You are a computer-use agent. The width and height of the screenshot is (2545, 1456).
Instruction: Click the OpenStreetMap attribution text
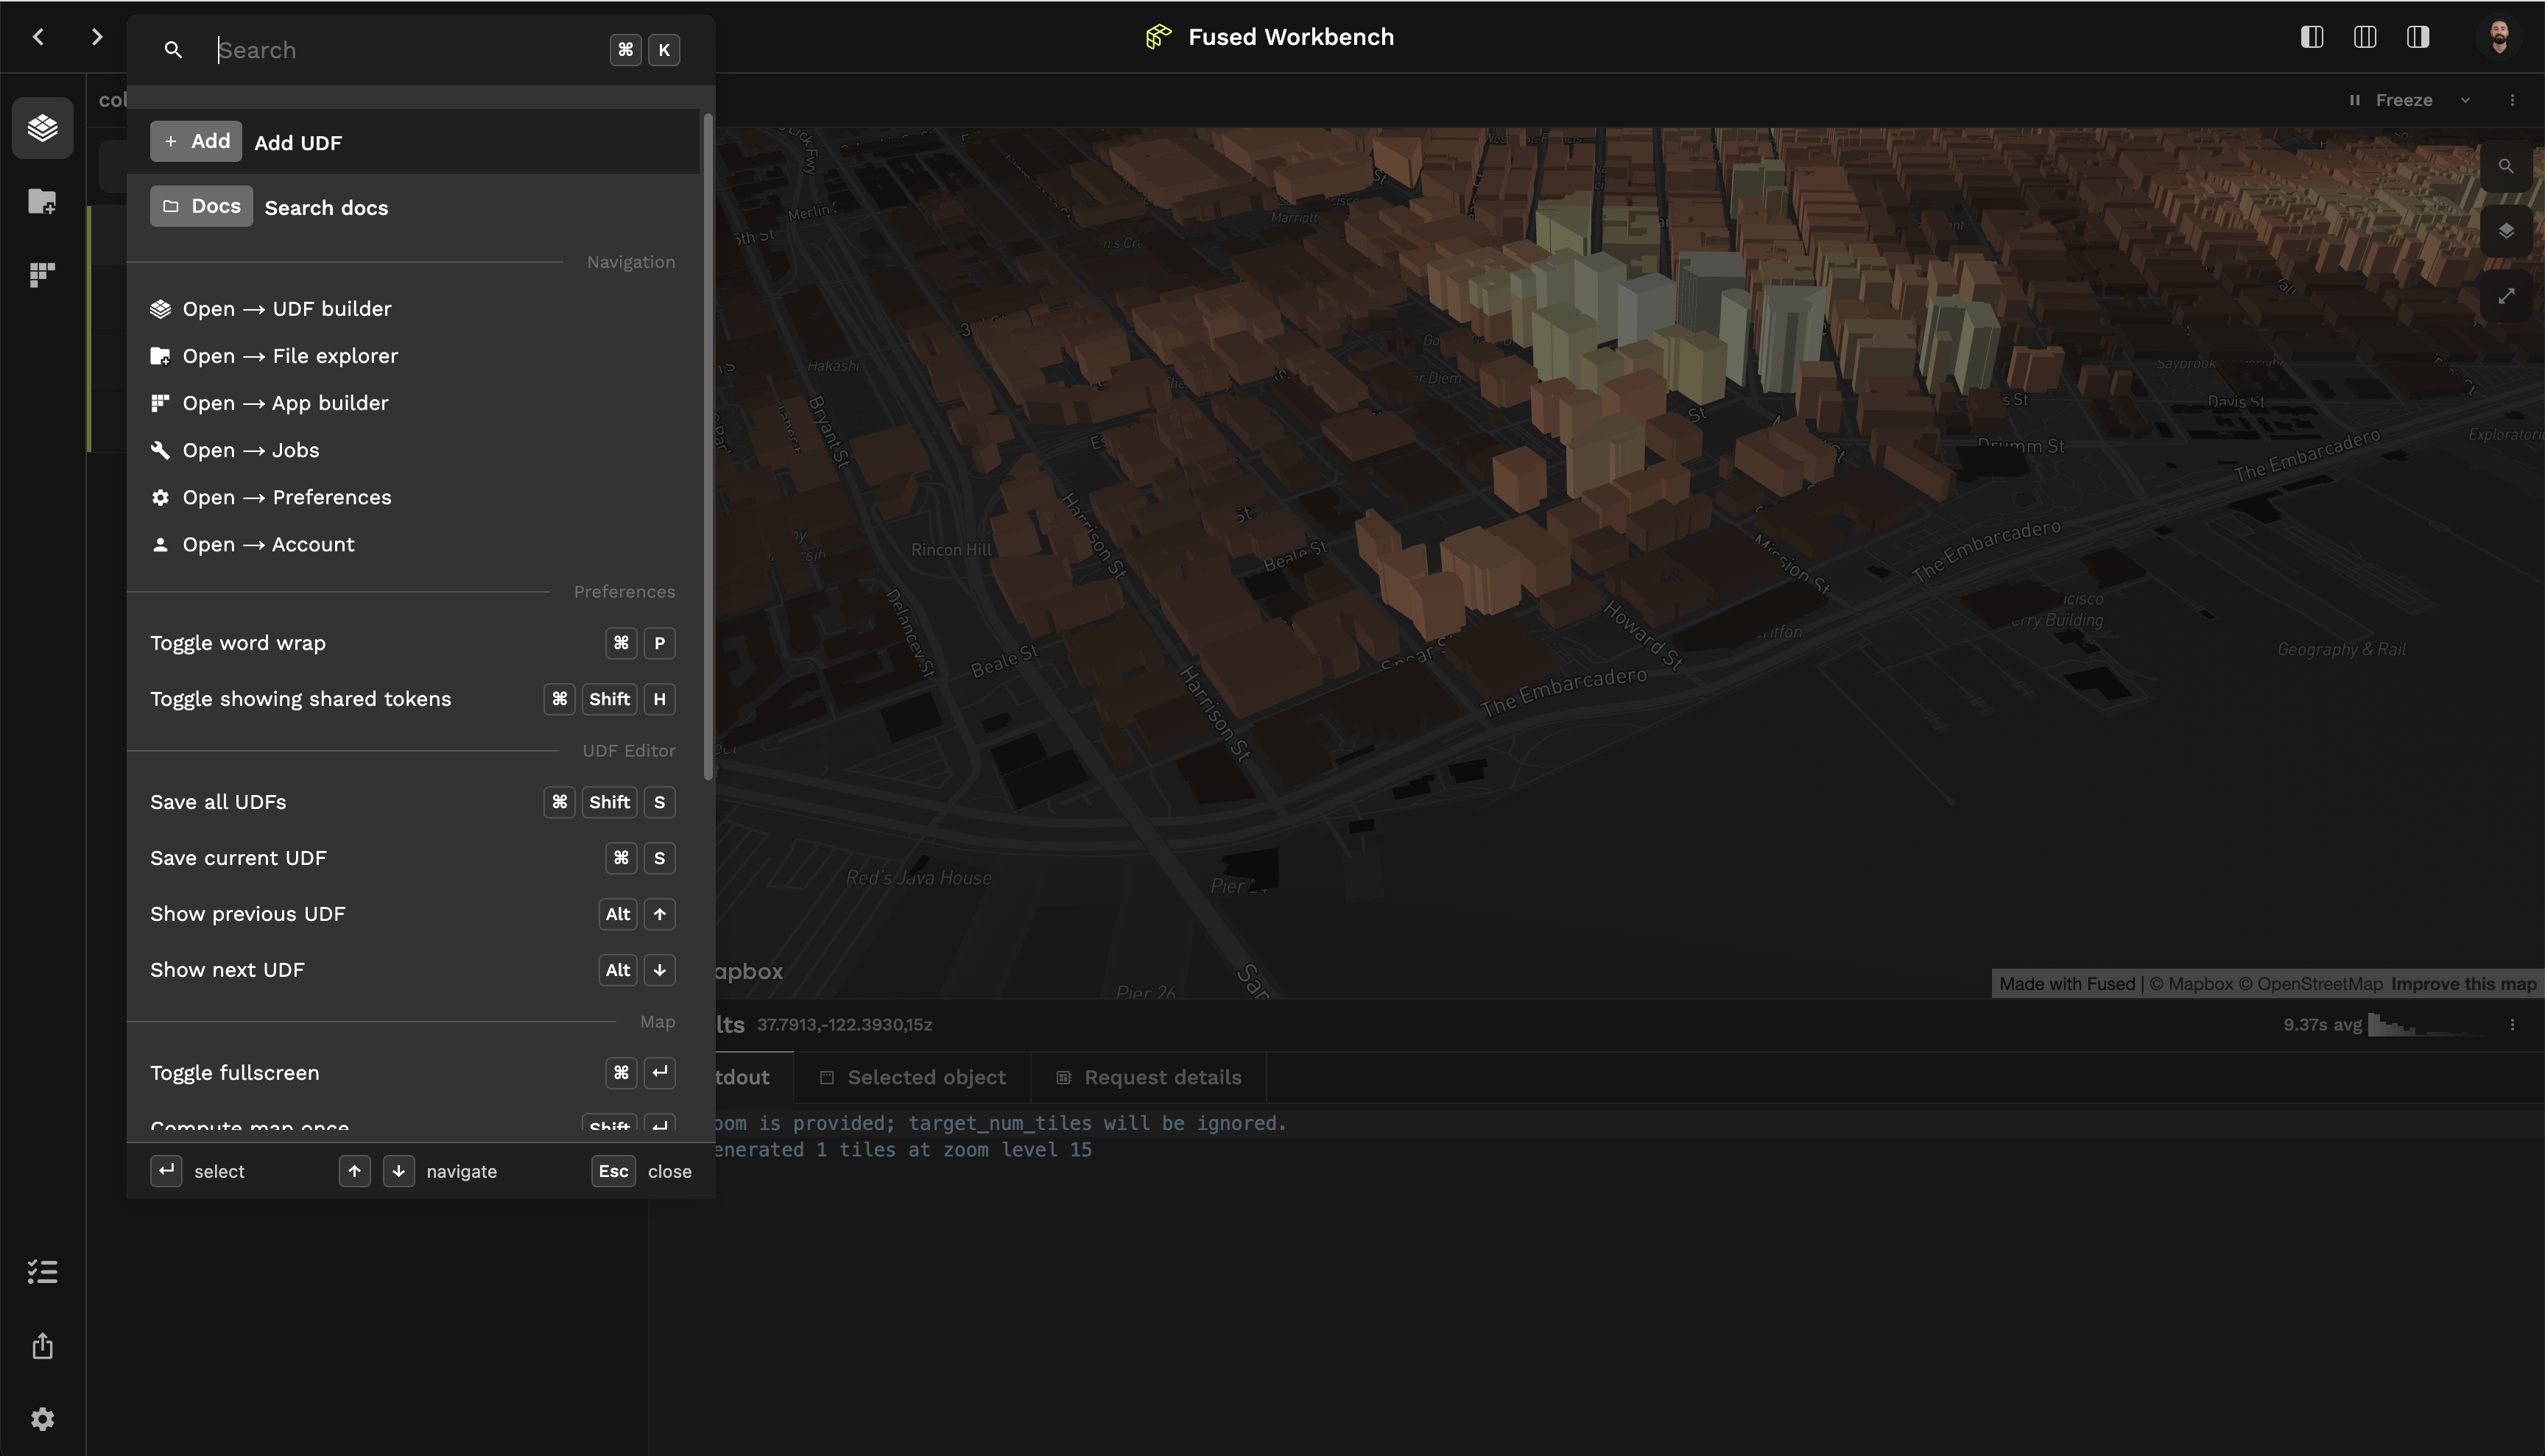[x=2311, y=984]
